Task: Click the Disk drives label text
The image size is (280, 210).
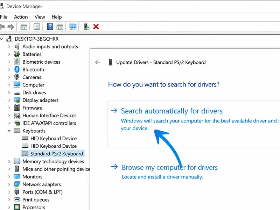Action: [34, 92]
